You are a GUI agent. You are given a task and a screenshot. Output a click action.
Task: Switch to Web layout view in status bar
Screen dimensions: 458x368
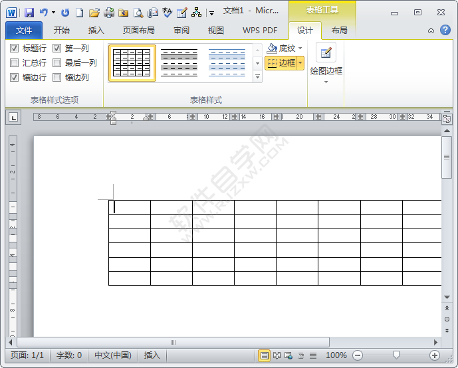pyautogui.click(x=289, y=355)
